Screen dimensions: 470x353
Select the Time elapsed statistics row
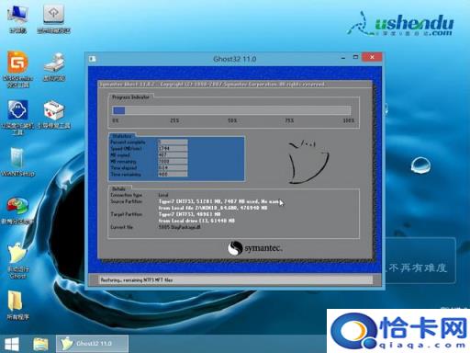point(149,168)
